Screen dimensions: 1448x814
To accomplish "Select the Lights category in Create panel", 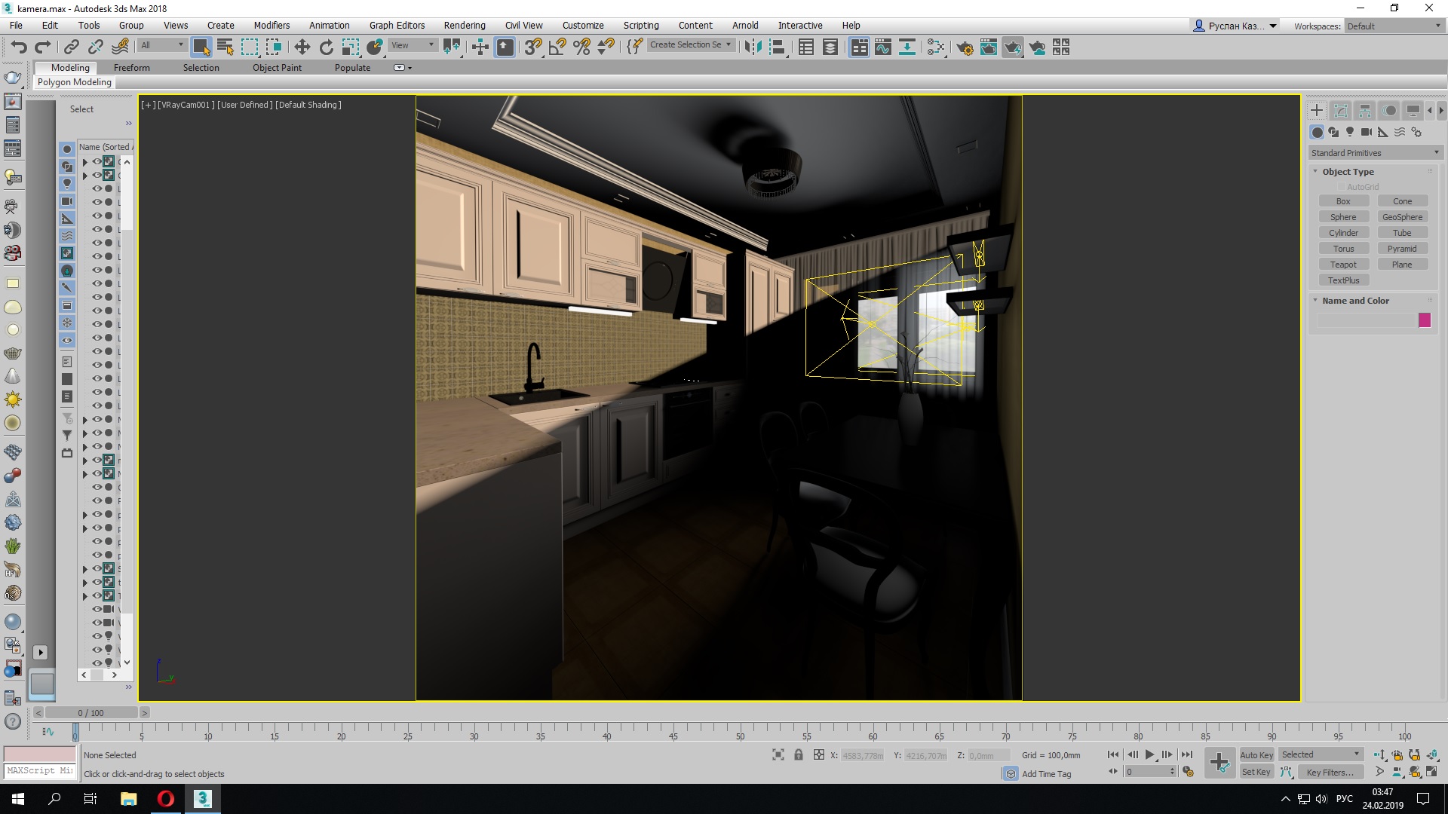I will 1350,132.
